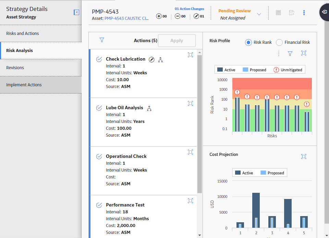Select the Financial Risk radio button
This screenshot has height=238, width=329.
click(279, 42)
